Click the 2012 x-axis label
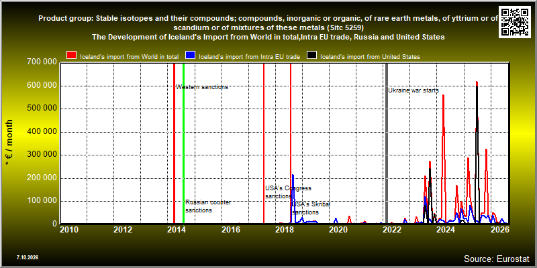 (123, 229)
